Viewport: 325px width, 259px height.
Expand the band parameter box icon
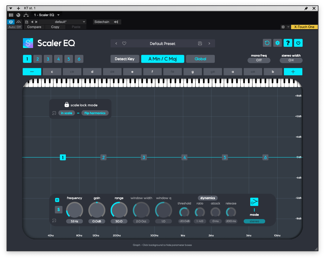pyautogui.click(x=54, y=221)
